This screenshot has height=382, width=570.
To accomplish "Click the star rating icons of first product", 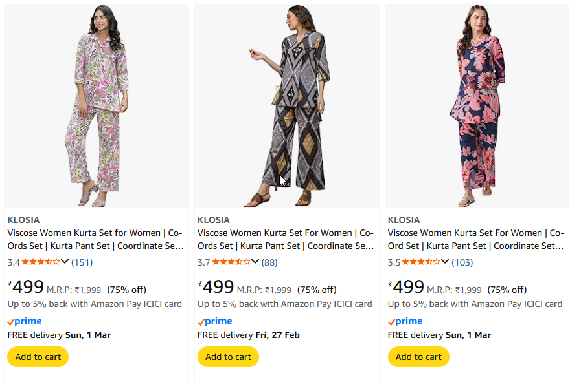I will (41, 262).
